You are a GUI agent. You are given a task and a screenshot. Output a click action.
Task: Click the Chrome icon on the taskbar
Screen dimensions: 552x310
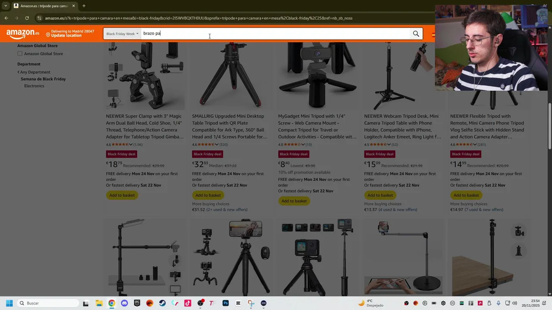(112, 303)
